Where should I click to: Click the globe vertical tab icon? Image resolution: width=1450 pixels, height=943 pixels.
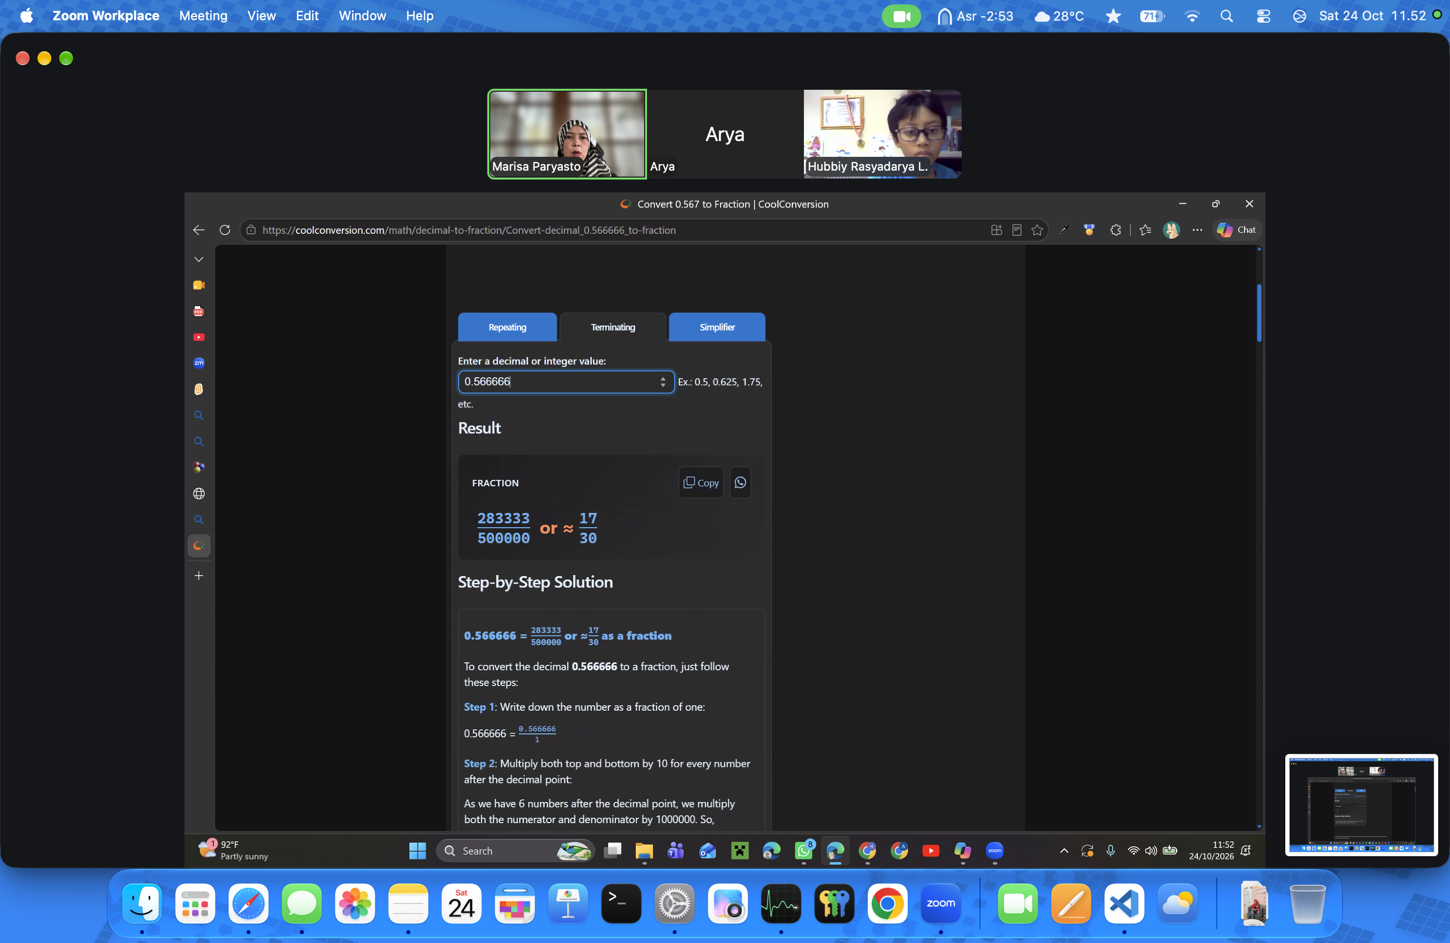[199, 493]
